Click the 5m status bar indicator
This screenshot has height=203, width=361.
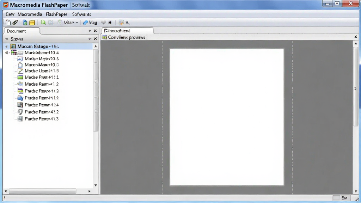click(344, 198)
